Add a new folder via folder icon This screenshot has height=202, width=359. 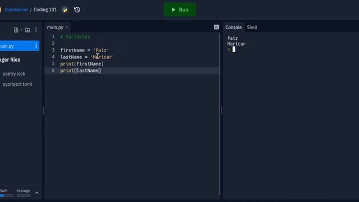click(27, 30)
